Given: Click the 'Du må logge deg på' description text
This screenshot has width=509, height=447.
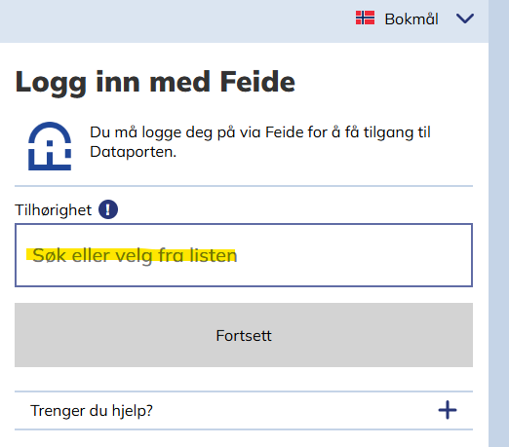Looking at the screenshot, I should tap(260, 142).
